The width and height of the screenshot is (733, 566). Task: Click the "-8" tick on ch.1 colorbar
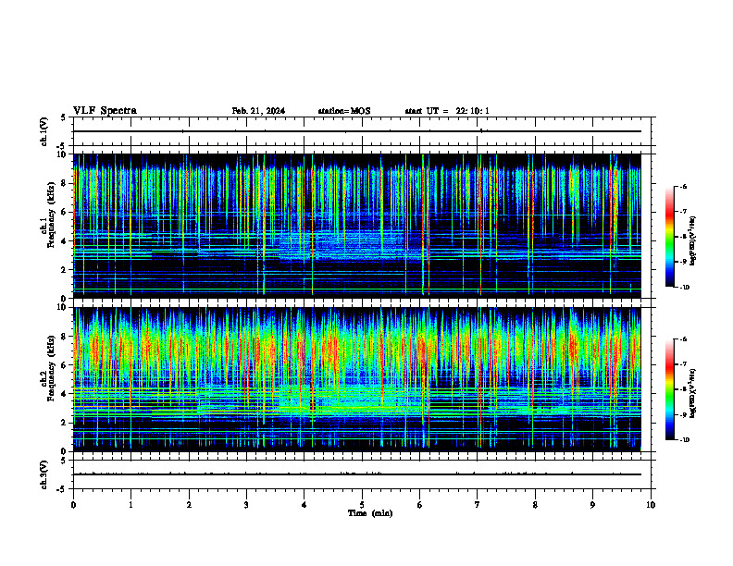click(683, 237)
